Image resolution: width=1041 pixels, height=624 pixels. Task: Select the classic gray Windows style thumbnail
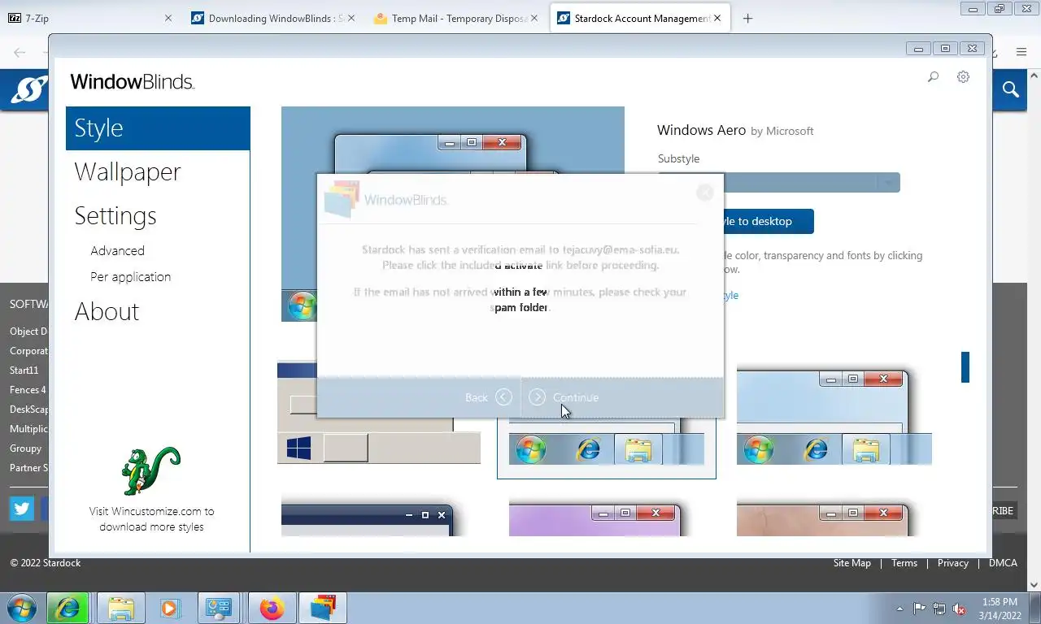tap(379, 414)
